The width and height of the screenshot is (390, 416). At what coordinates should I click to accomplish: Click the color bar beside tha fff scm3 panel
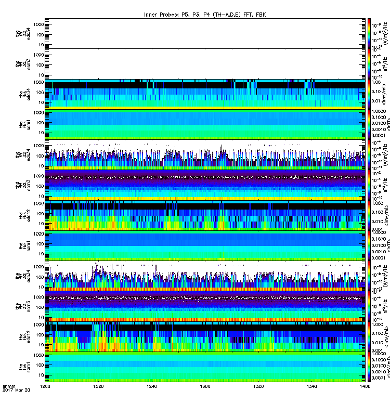click(369, 64)
